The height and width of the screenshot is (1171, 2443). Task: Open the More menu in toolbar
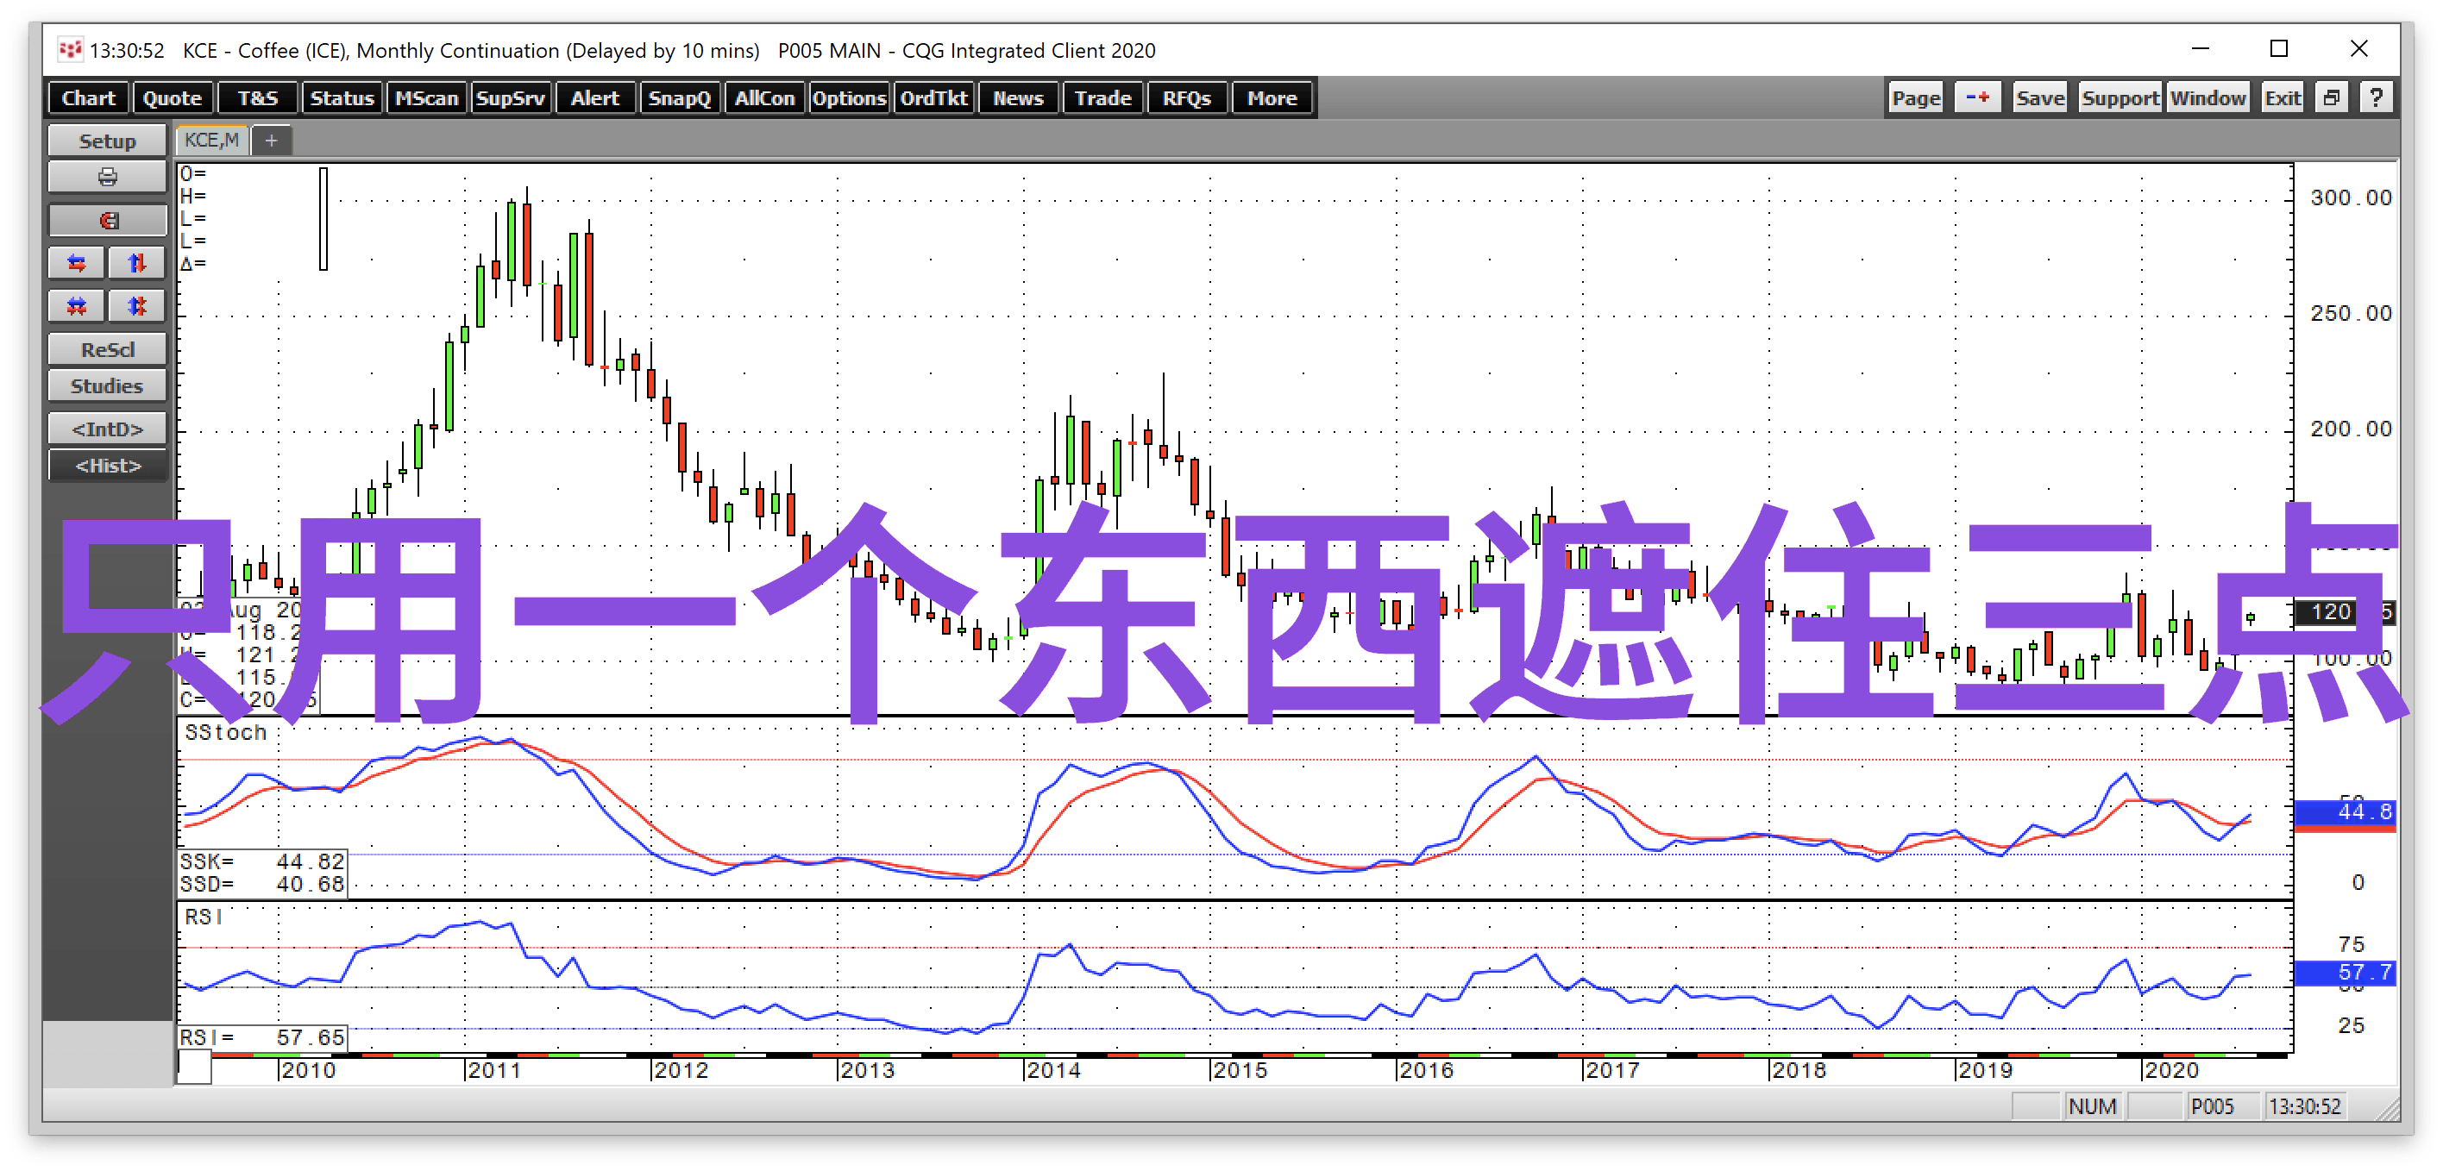click(1271, 97)
